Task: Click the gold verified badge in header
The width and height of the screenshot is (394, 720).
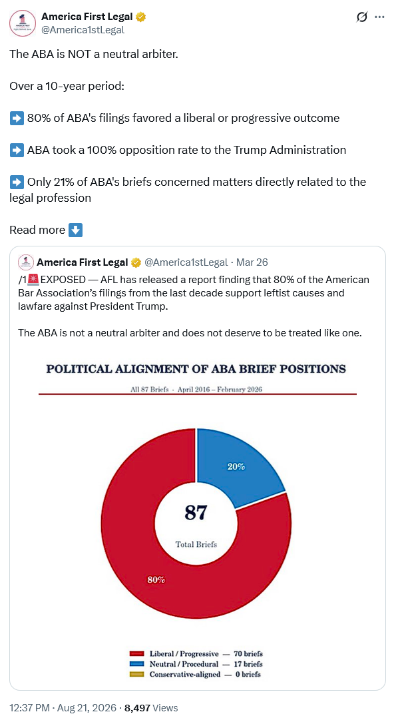Action: point(141,17)
